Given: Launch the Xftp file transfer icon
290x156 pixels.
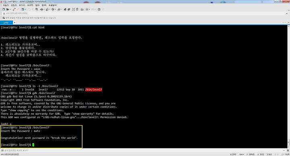Looking at the screenshot, I should tap(65, 9).
